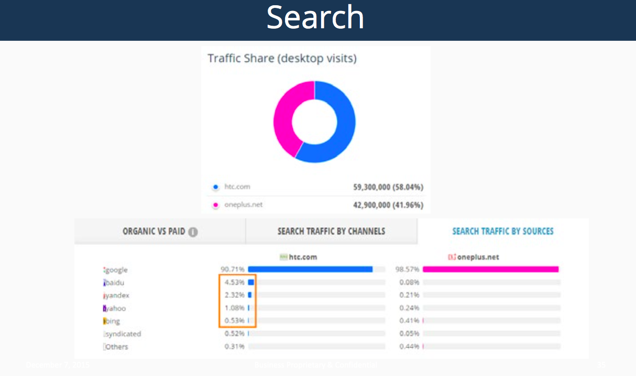The image size is (636, 376).
Task: Click the pink segment of donut chart
Action: pyautogui.click(x=284, y=113)
